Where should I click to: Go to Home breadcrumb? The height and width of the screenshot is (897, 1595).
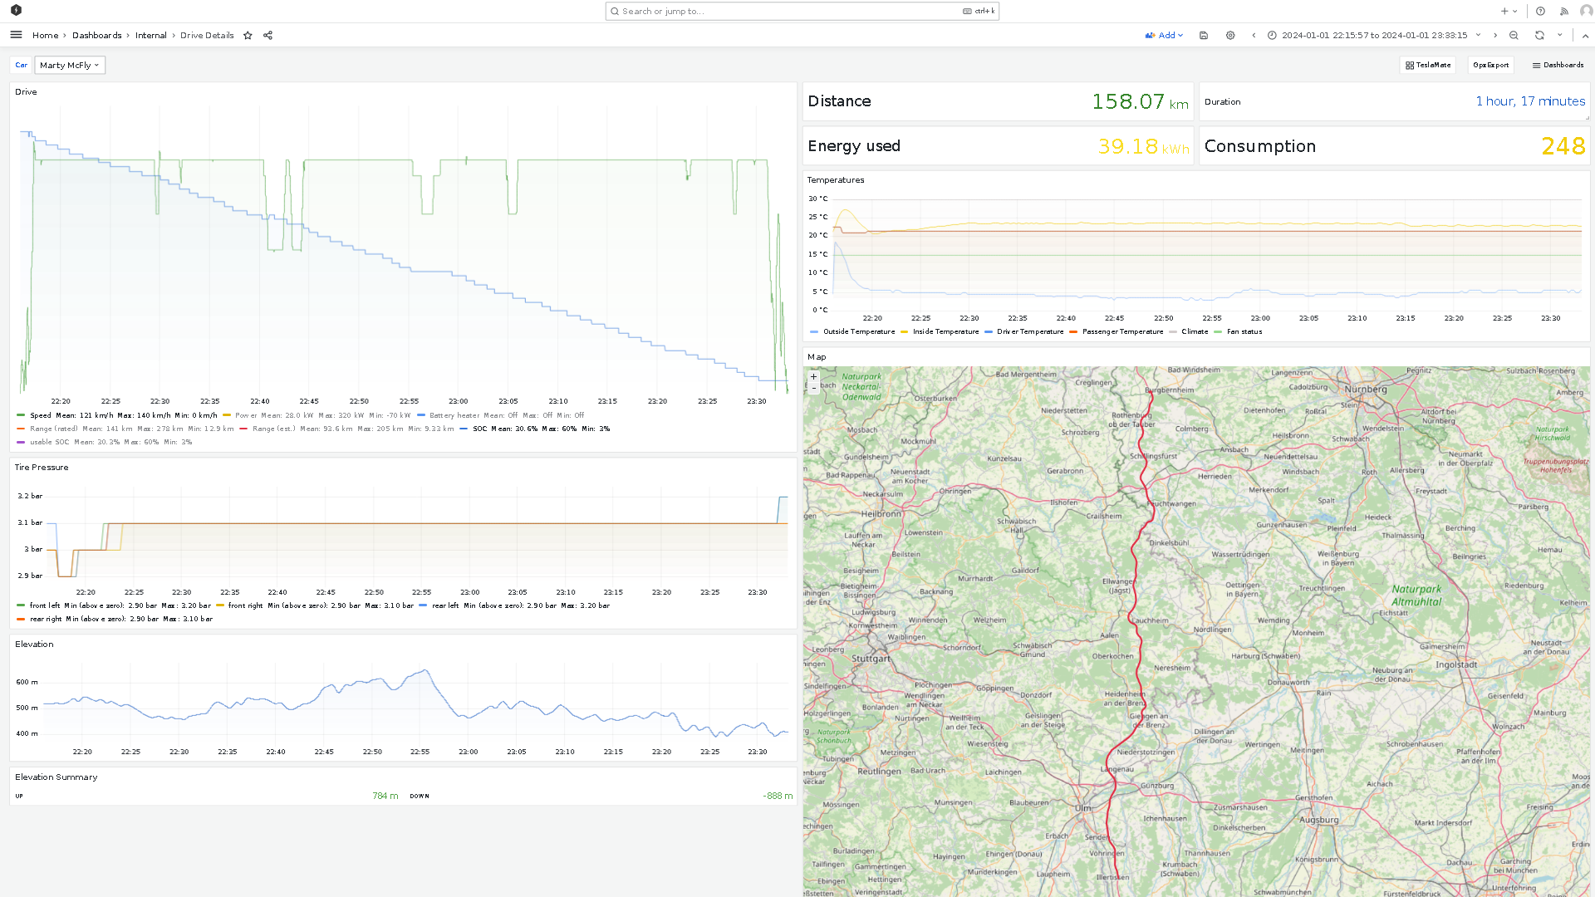point(45,36)
